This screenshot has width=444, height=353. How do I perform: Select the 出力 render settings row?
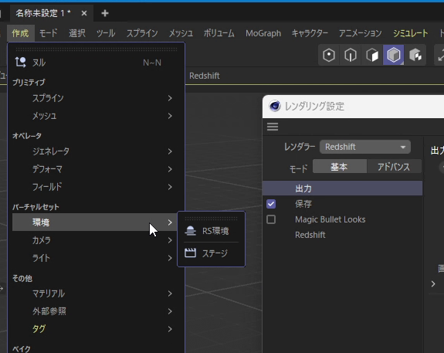(x=343, y=188)
